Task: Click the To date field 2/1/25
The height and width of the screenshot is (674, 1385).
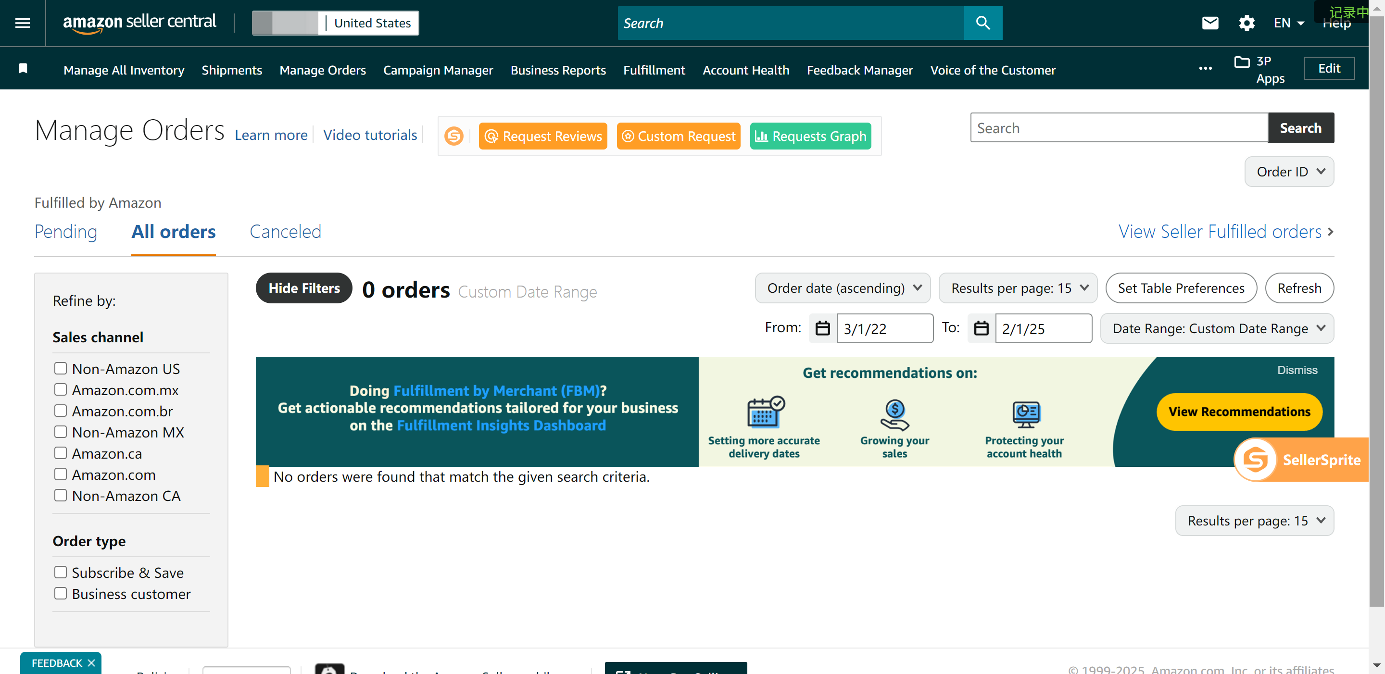Action: click(x=1043, y=328)
